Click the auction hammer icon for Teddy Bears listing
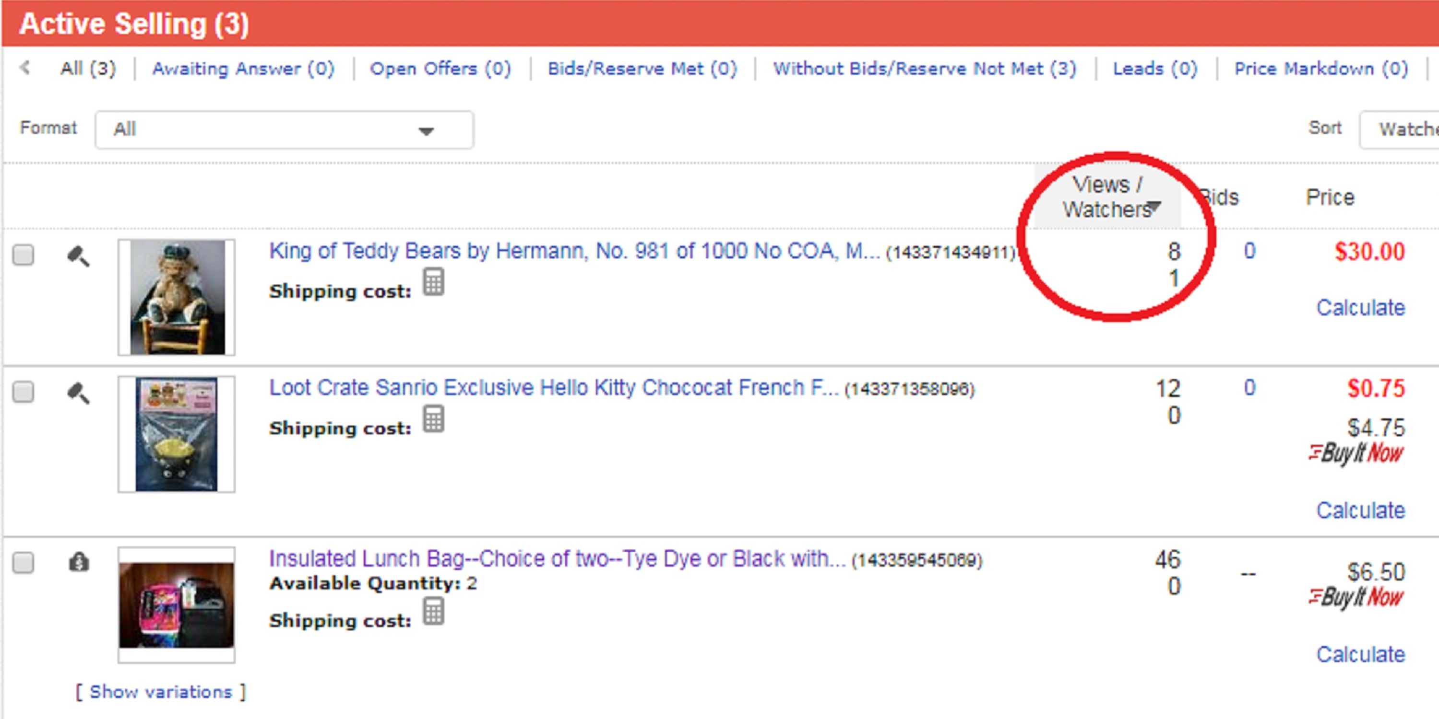 78,256
